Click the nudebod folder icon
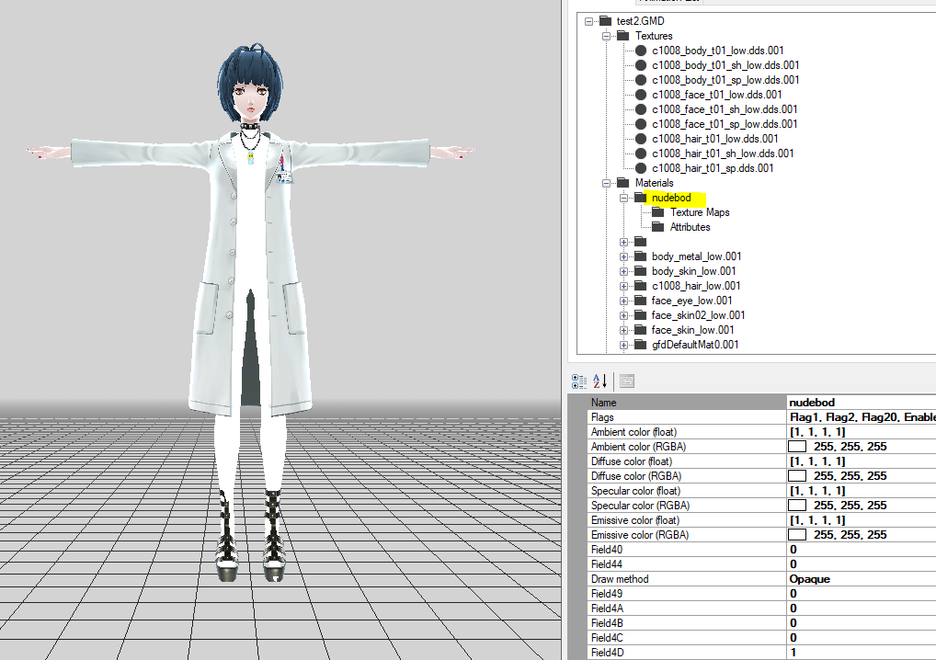The width and height of the screenshot is (936, 660). point(641,198)
